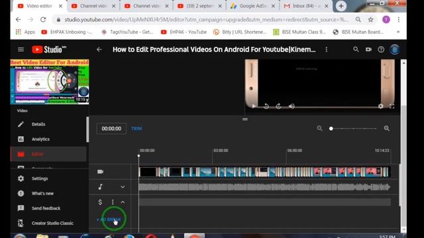Open the EHPAK Unboxing bookmark
The image size is (424, 238).
[66, 32]
